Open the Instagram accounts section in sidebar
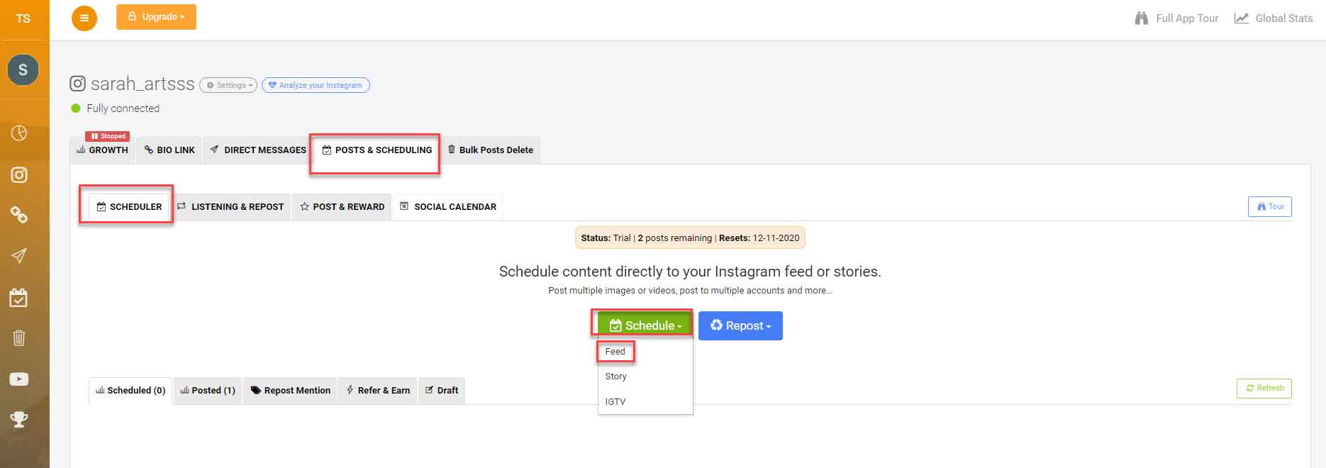1326x468 pixels. 19,175
